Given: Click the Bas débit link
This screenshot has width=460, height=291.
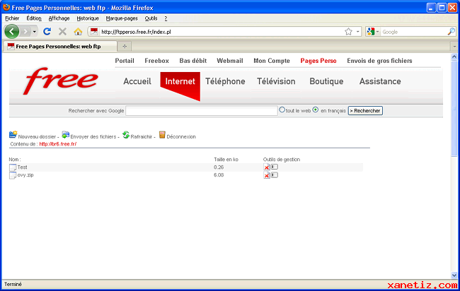Looking at the screenshot, I should tap(193, 61).
